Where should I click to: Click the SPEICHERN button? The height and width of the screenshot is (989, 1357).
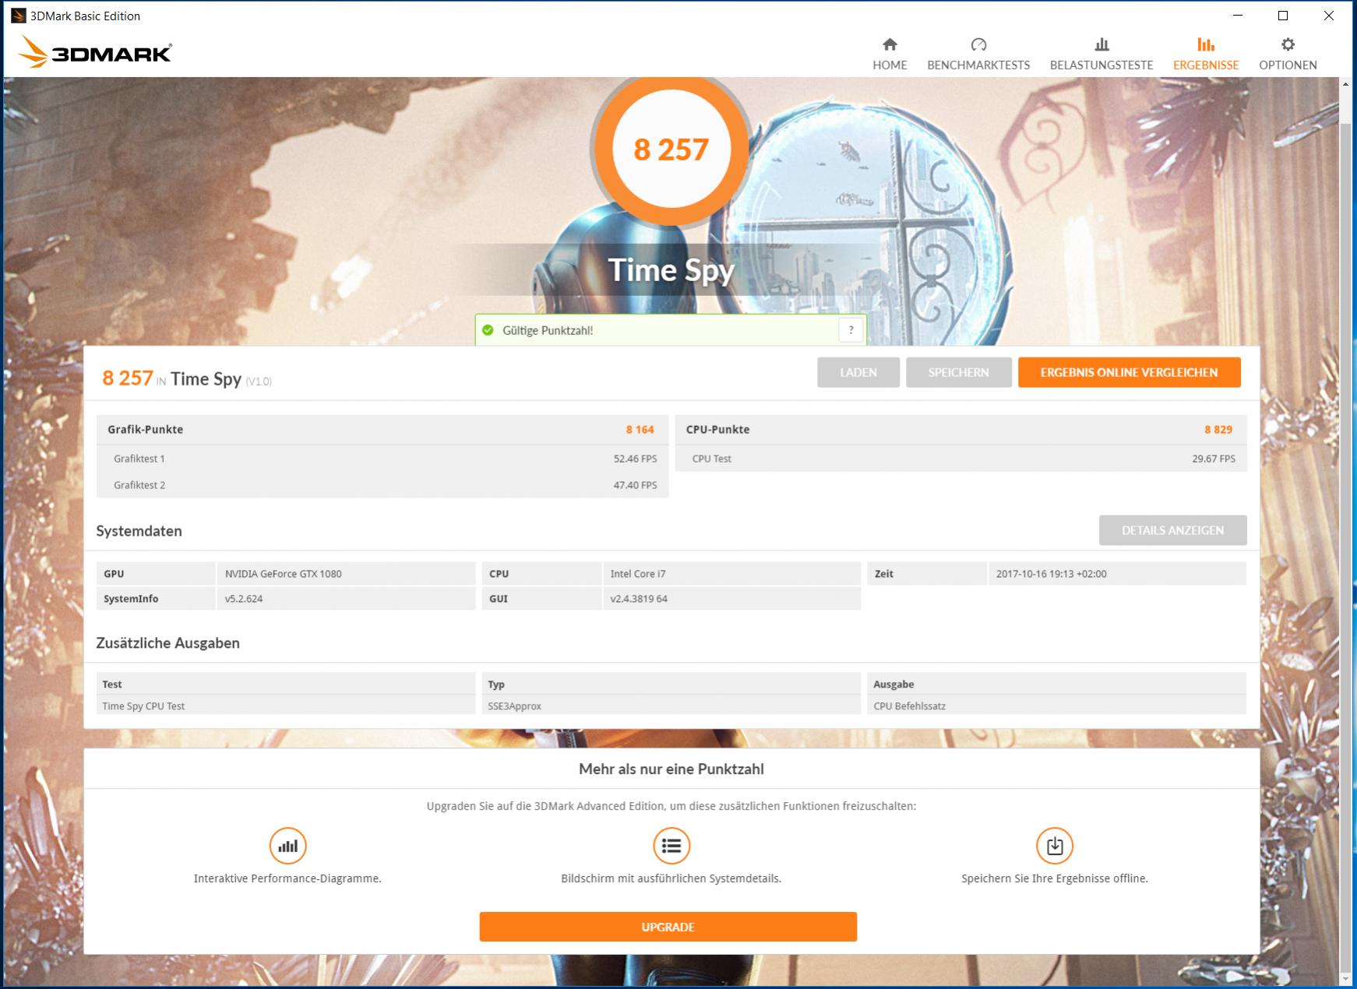click(958, 372)
